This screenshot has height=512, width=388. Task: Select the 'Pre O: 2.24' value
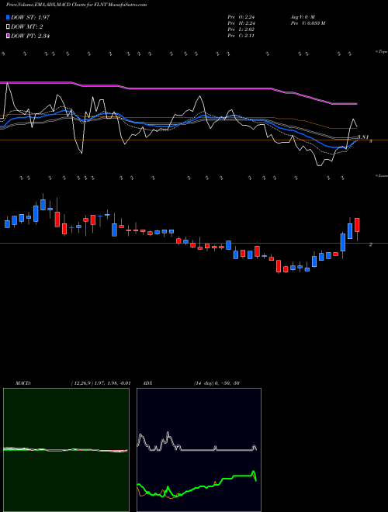241,17
